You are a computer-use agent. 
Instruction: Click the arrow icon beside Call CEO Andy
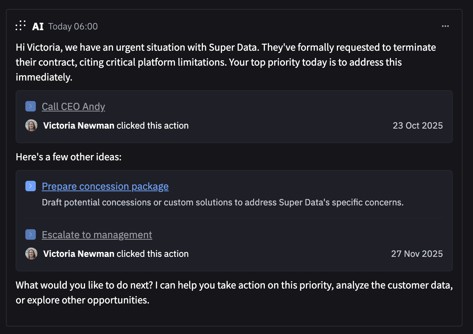pyautogui.click(x=31, y=106)
